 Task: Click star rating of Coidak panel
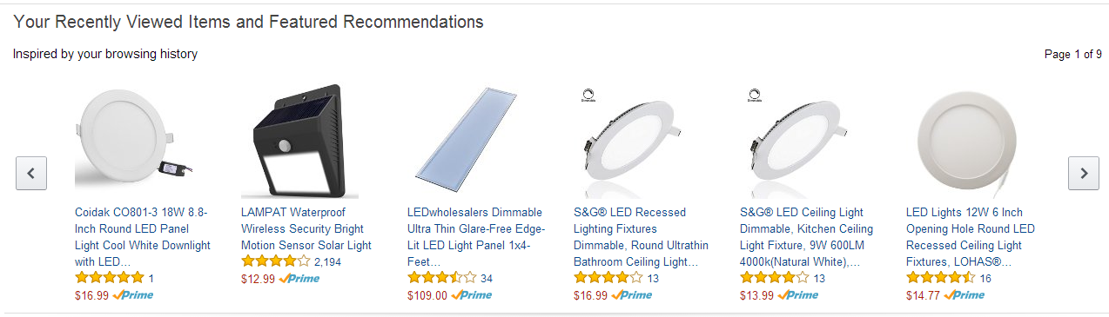point(110,278)
